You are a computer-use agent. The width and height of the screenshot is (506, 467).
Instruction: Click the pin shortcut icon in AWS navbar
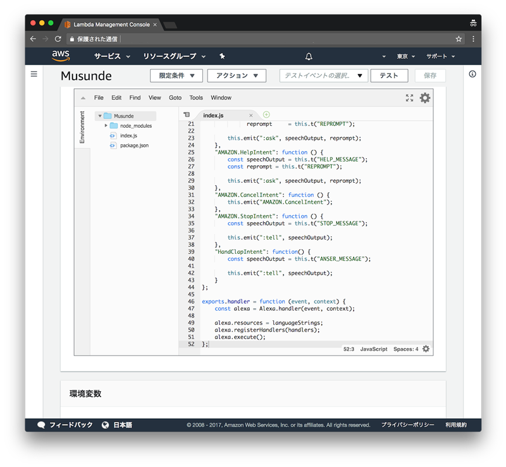[x=223, y=56]
